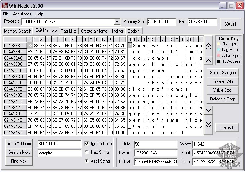
Task: Click the row address 024A3390
Action: point(15,52)
